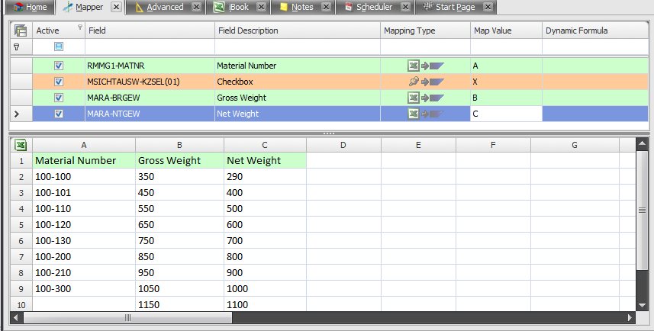Viewport: 654px width, 331px height.
Task: Click the horizontal splitter dots between panels
Action: [329, 133]
